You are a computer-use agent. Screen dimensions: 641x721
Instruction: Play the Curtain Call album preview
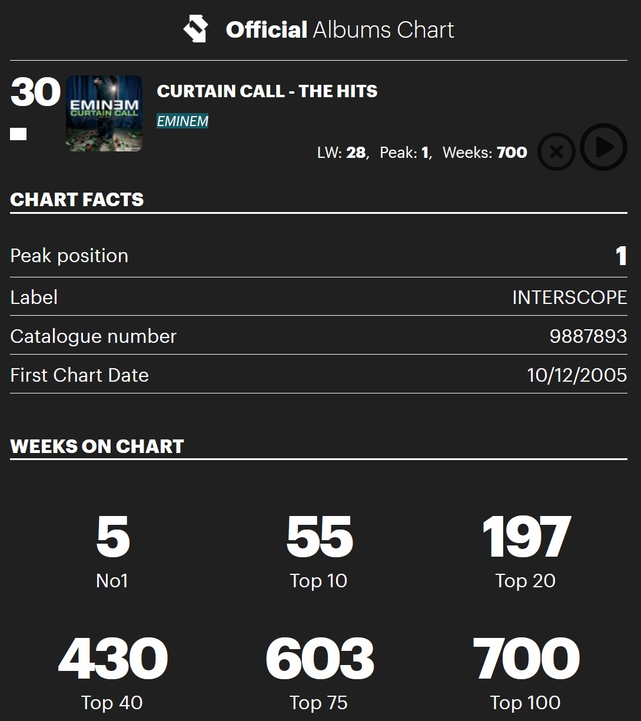[x=603, y=147]
